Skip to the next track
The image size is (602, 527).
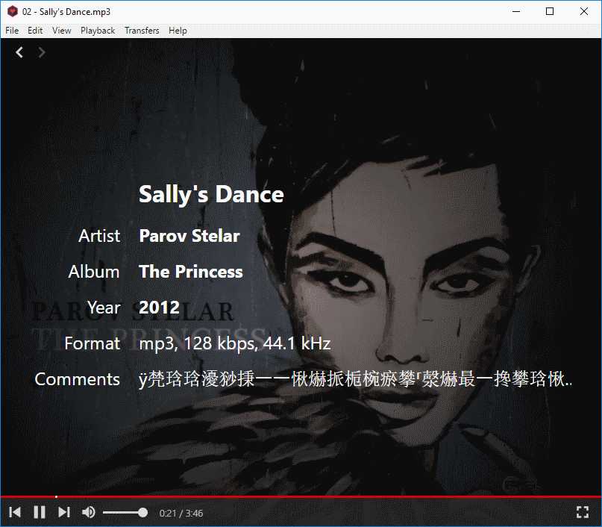click(x=64, y=512)
